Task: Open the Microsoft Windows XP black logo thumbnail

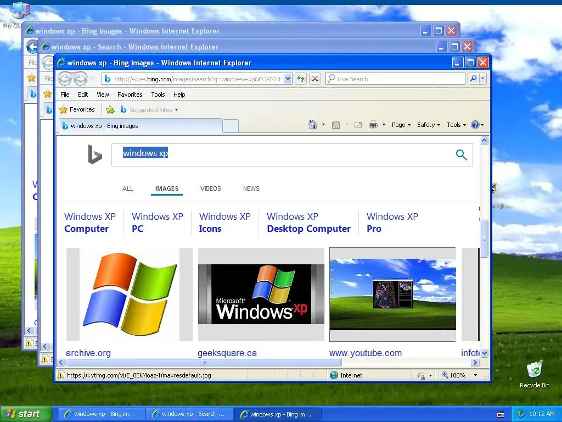Action: tap(261, 295)
